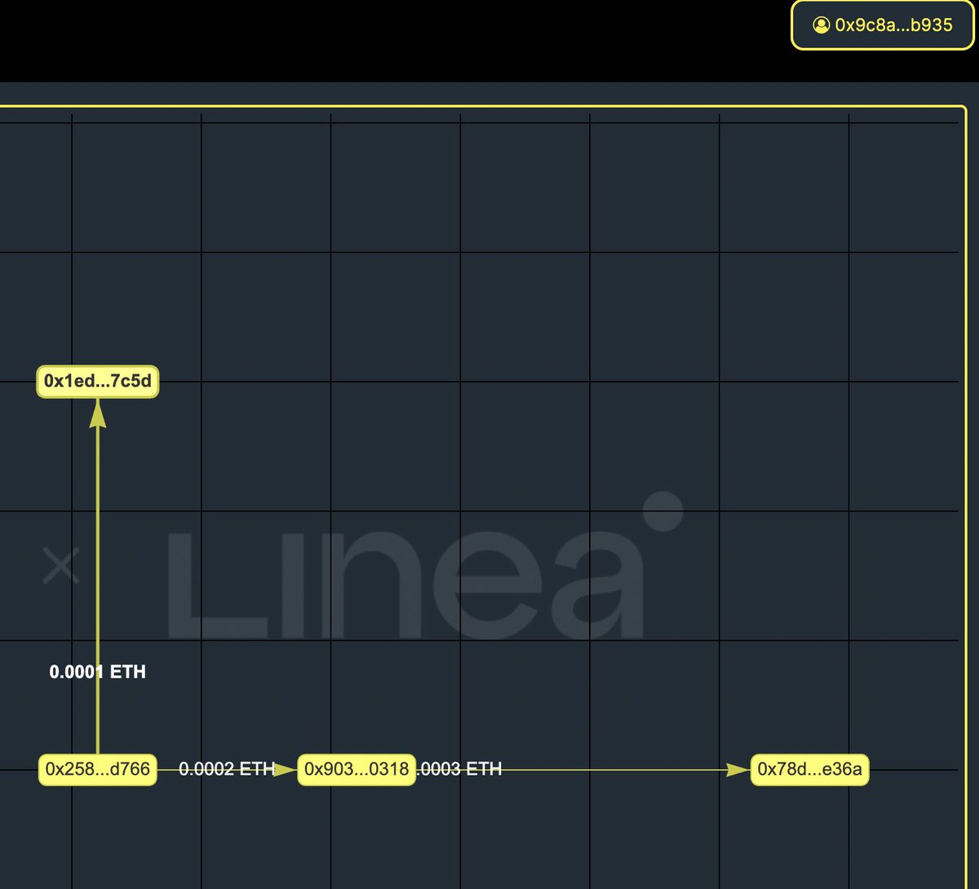979x889 pixels.
Task: Click the 0.0001 ETH edge label
Action: (98, 672)
